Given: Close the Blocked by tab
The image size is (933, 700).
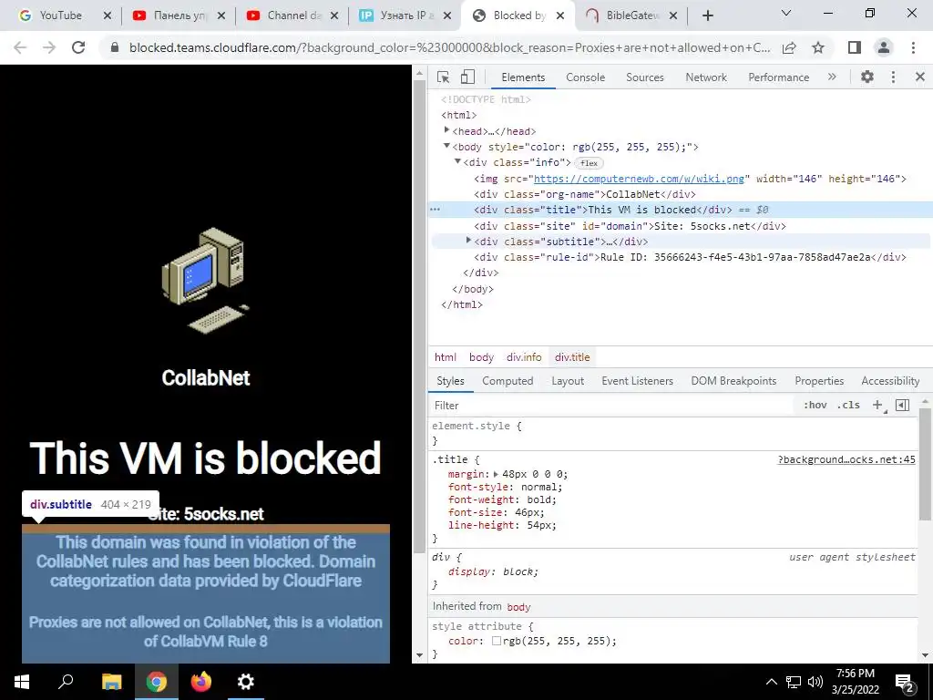Looking at the screenshot, I should point(560,16).
